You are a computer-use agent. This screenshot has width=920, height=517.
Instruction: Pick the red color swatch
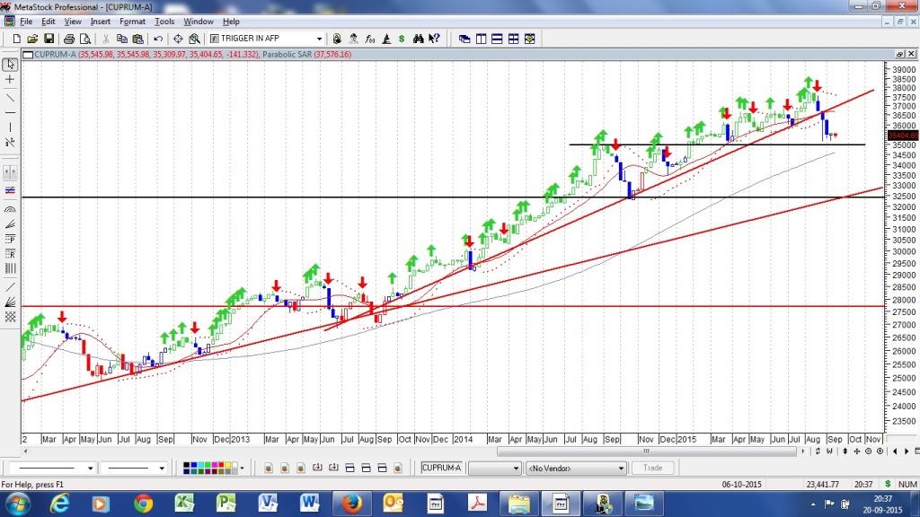[221, 464]
